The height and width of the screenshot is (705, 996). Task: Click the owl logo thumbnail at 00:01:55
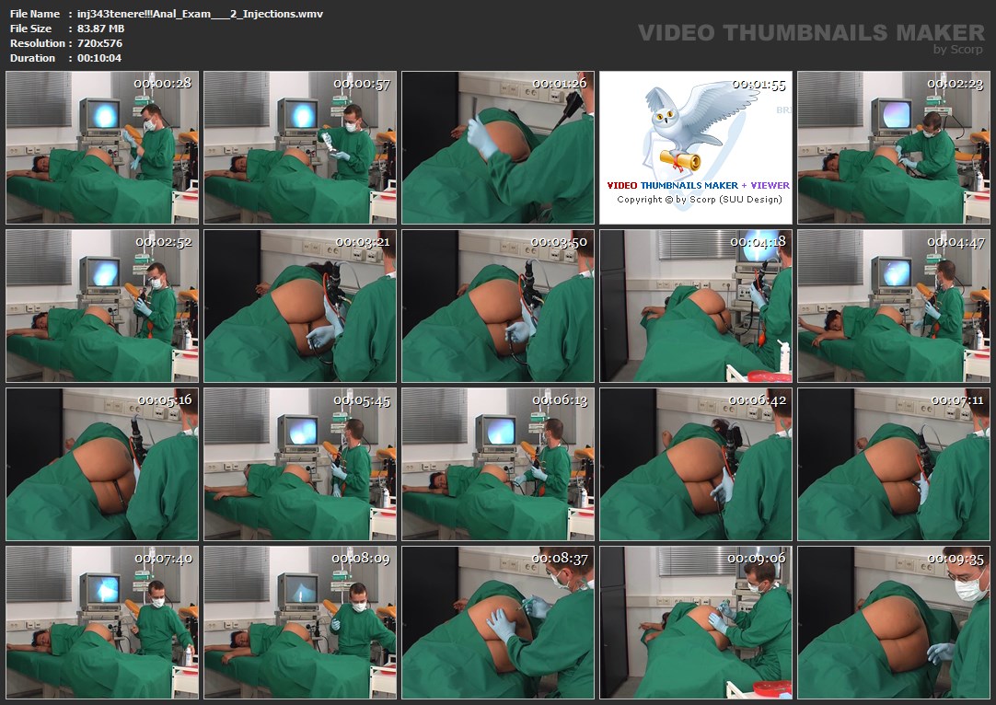(696, 147)
